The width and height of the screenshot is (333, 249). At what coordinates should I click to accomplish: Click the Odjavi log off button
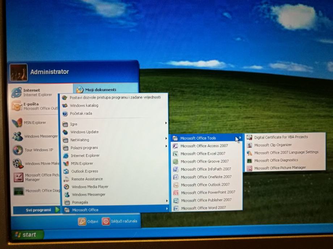click(x=88, y=222)
